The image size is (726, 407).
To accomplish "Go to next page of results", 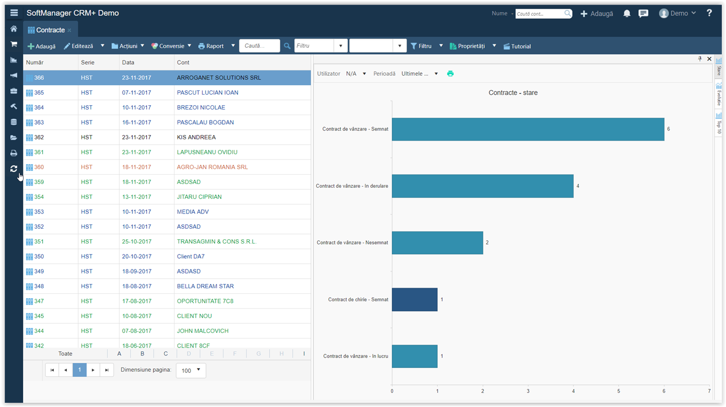I will pyautogui.click(x=93, y=370).
